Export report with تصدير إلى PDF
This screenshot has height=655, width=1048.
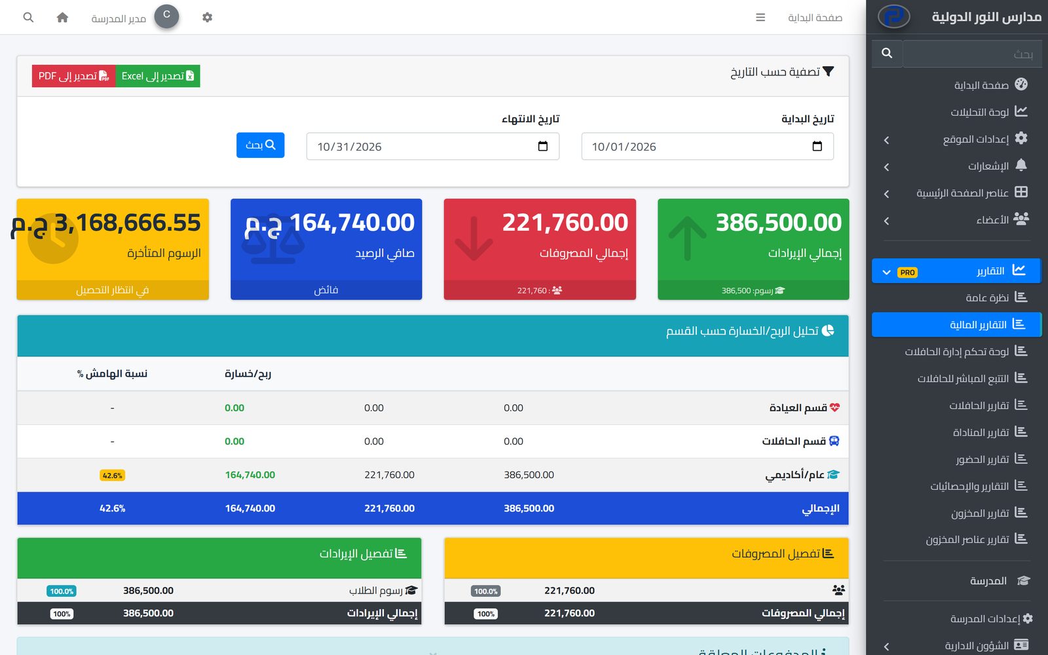point(73,76)
